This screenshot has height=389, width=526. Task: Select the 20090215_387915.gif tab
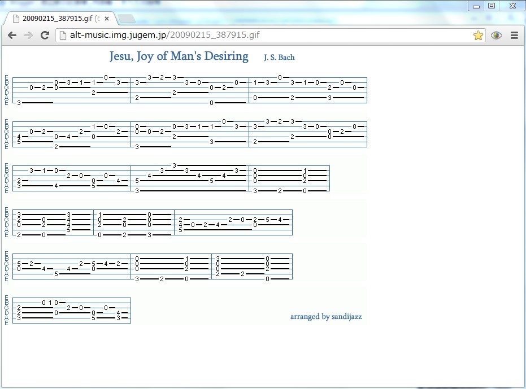60,19
